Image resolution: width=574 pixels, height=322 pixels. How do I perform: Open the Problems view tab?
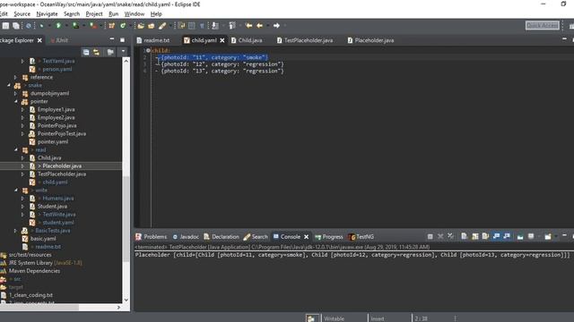pyautogui.click(x=152, y=236)
